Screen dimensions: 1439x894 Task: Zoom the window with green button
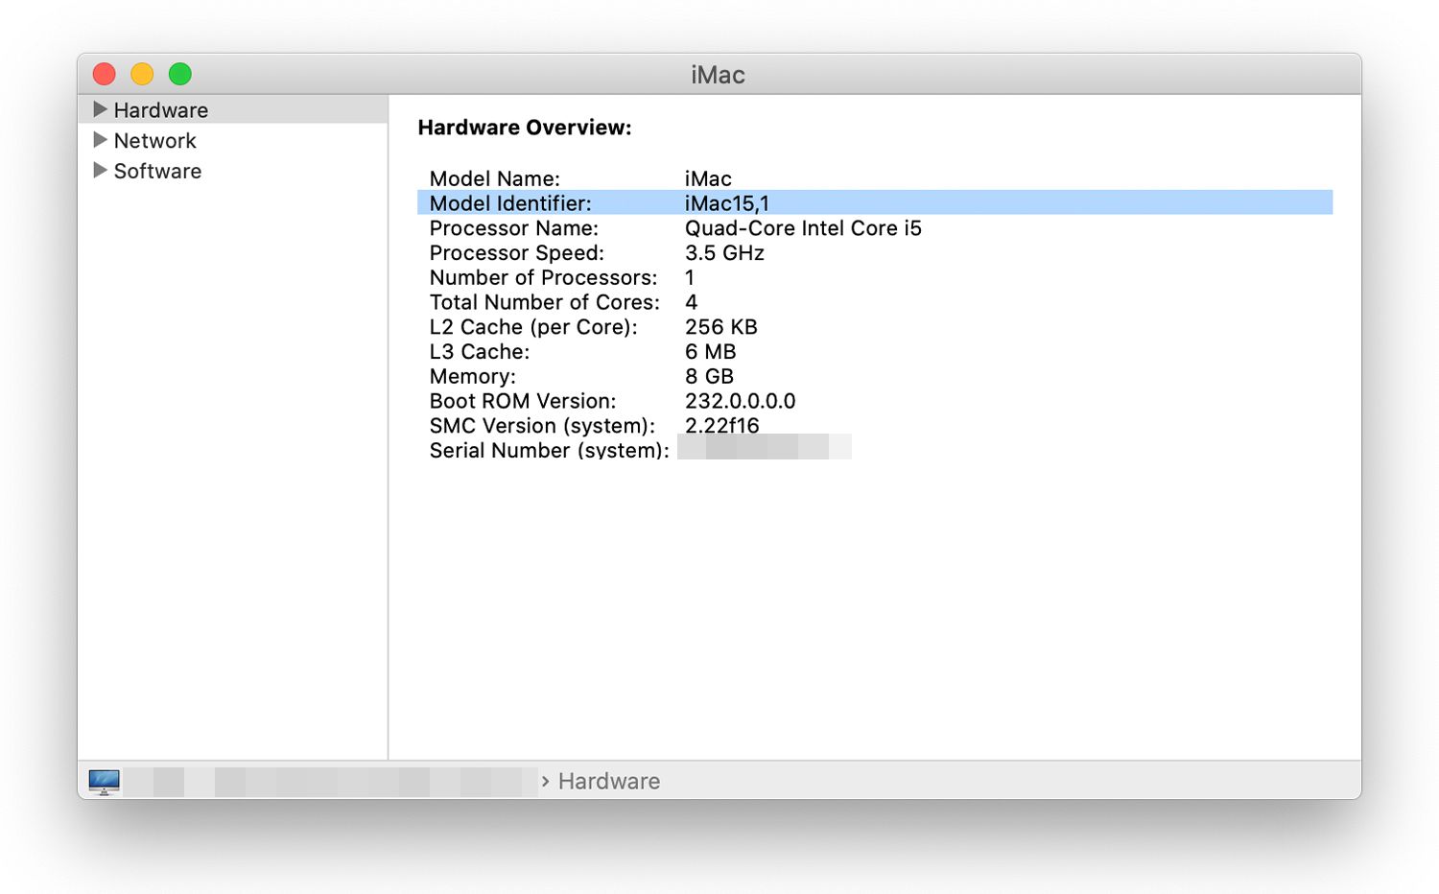point(180,74)
